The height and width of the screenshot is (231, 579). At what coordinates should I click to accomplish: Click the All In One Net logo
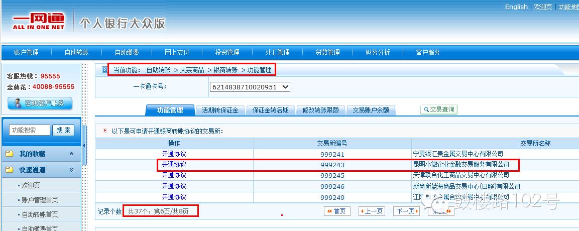click(x=38, y=22)
